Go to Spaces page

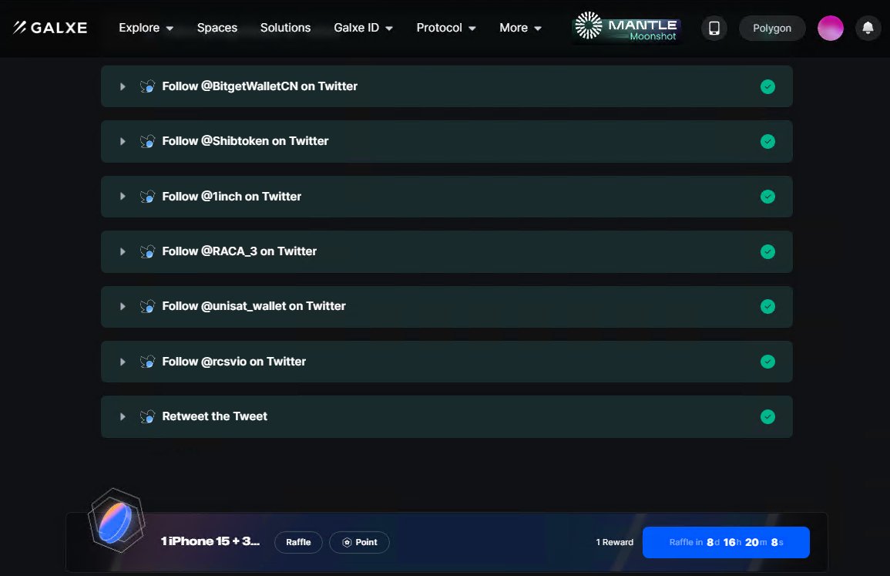tap(217, 28)
